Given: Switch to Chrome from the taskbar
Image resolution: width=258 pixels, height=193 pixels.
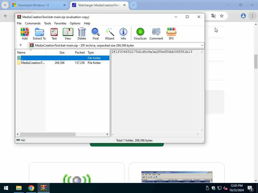Looking at the screenshot, I should click(x=31, y=188).
